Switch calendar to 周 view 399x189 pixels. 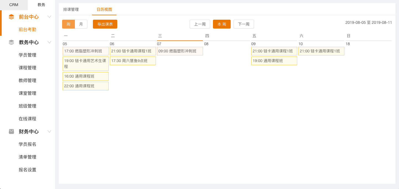68,24
